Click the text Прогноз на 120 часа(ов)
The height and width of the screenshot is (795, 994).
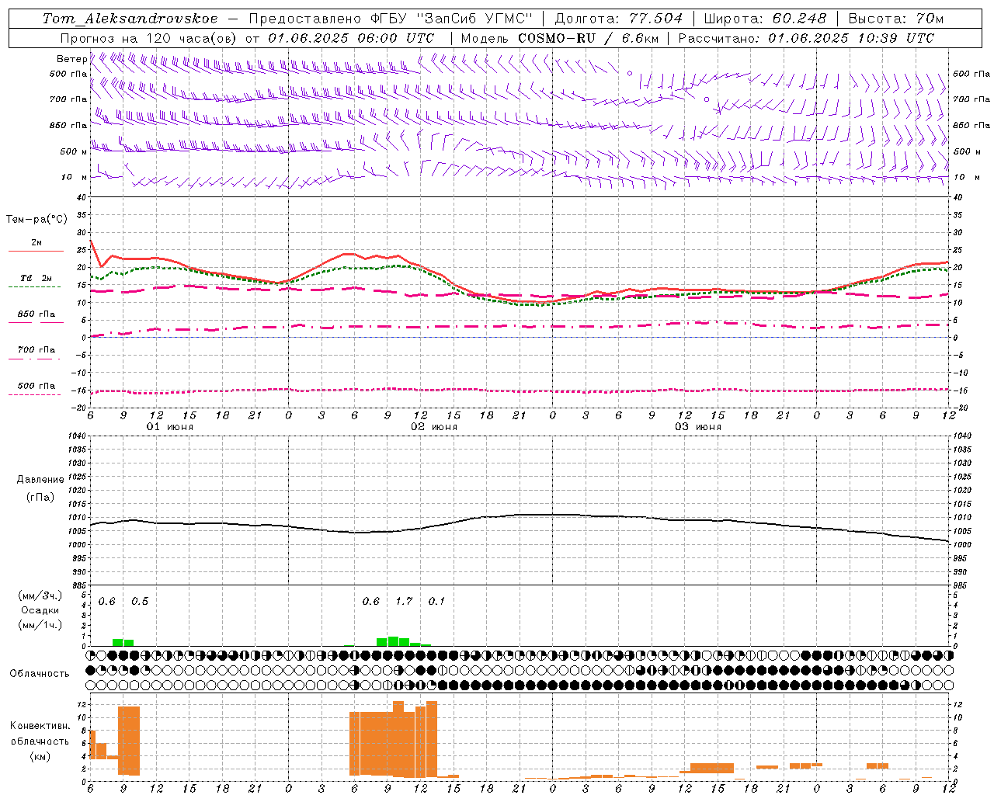tap(149, 38)
